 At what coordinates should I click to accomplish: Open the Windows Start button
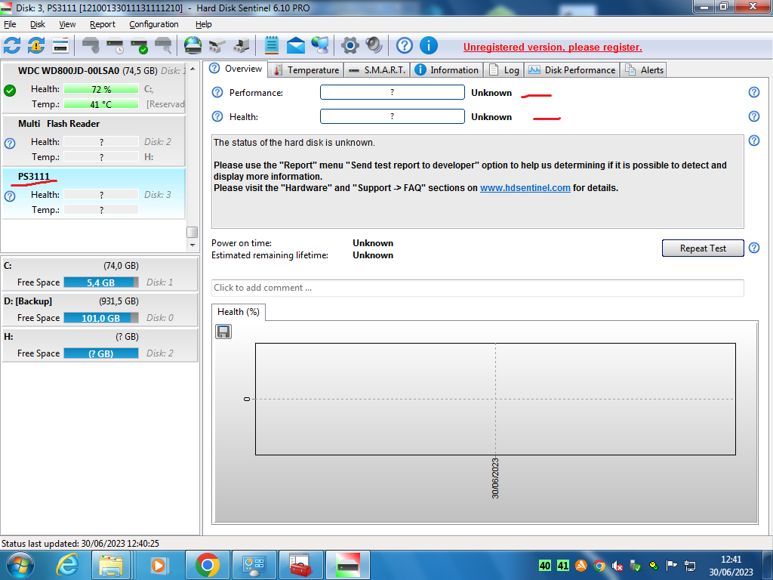[20, 565]
